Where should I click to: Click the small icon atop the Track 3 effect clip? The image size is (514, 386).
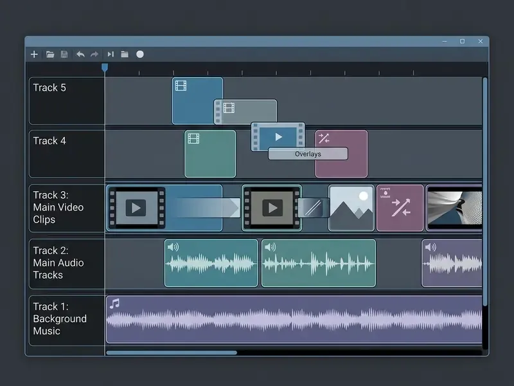pyautogui.click(x=385, y=192)
